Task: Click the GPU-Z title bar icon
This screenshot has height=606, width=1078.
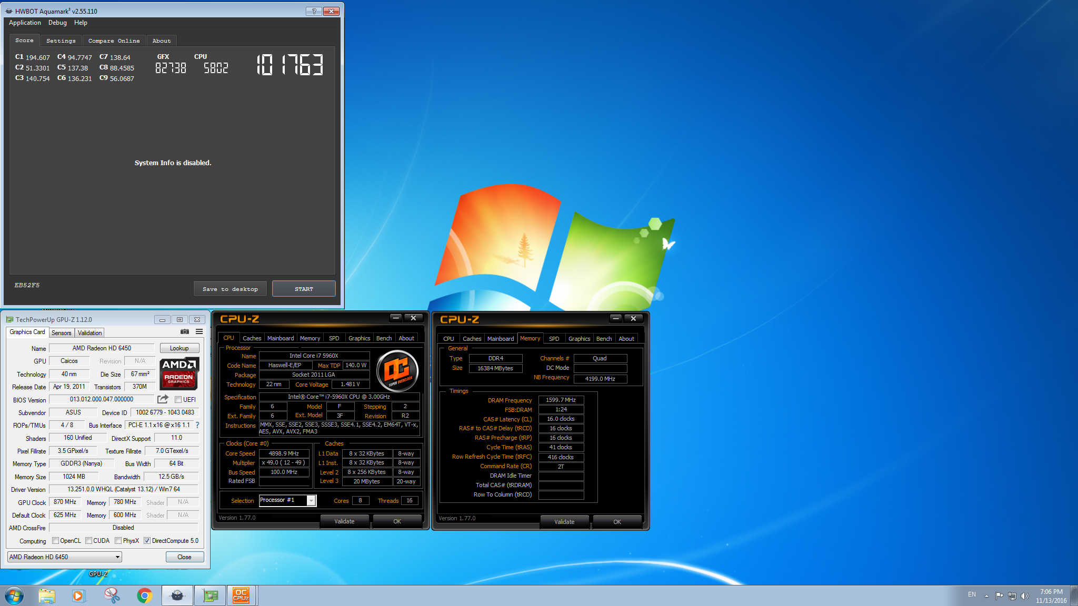Action: [9, 319]
